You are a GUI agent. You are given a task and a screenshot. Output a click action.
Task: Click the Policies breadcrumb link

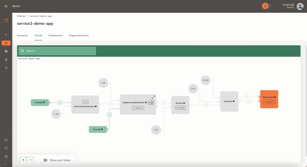pos(21,16)
